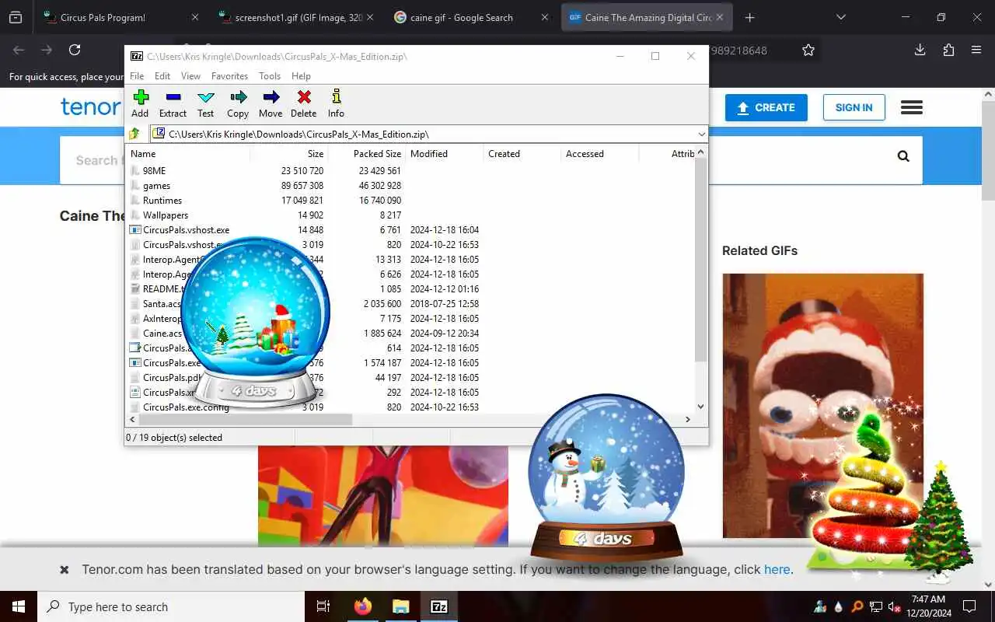Expand the 7-Zip address path dropdown

point(701,134)
